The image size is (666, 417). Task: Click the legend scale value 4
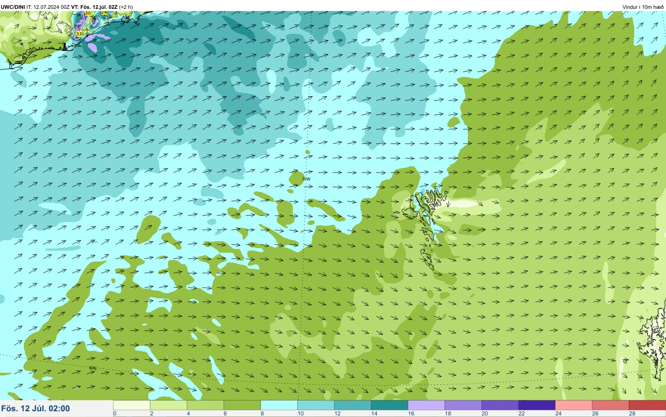[x=188, y=414]
